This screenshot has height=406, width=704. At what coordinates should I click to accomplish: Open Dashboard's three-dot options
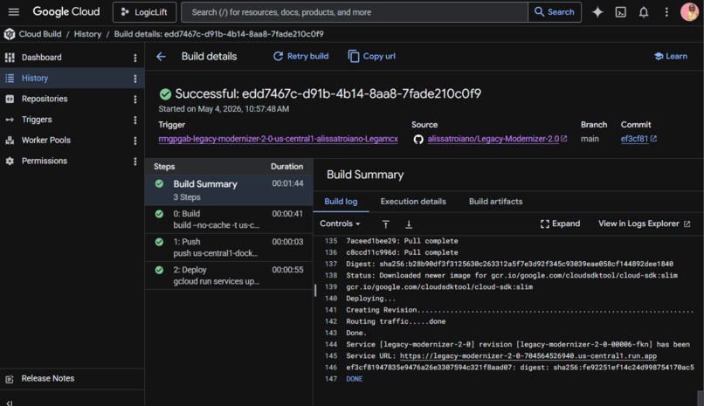pyautogui.click(x=135, y=58)
